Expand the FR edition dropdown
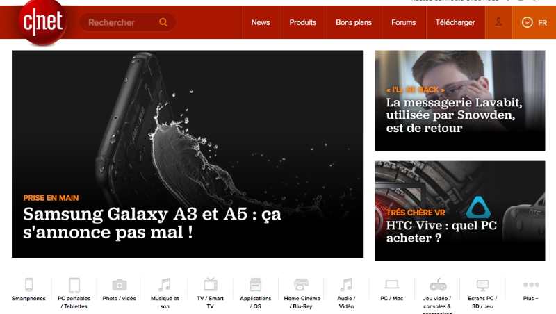 [534, 23]
